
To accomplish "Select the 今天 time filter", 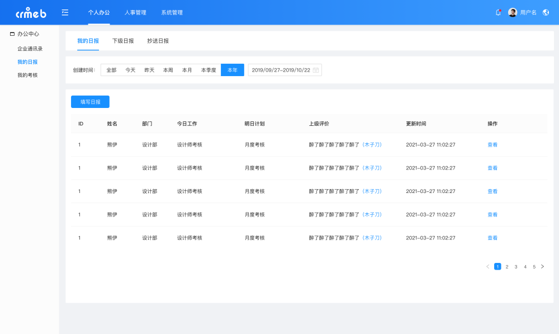I will click(130, 70).
